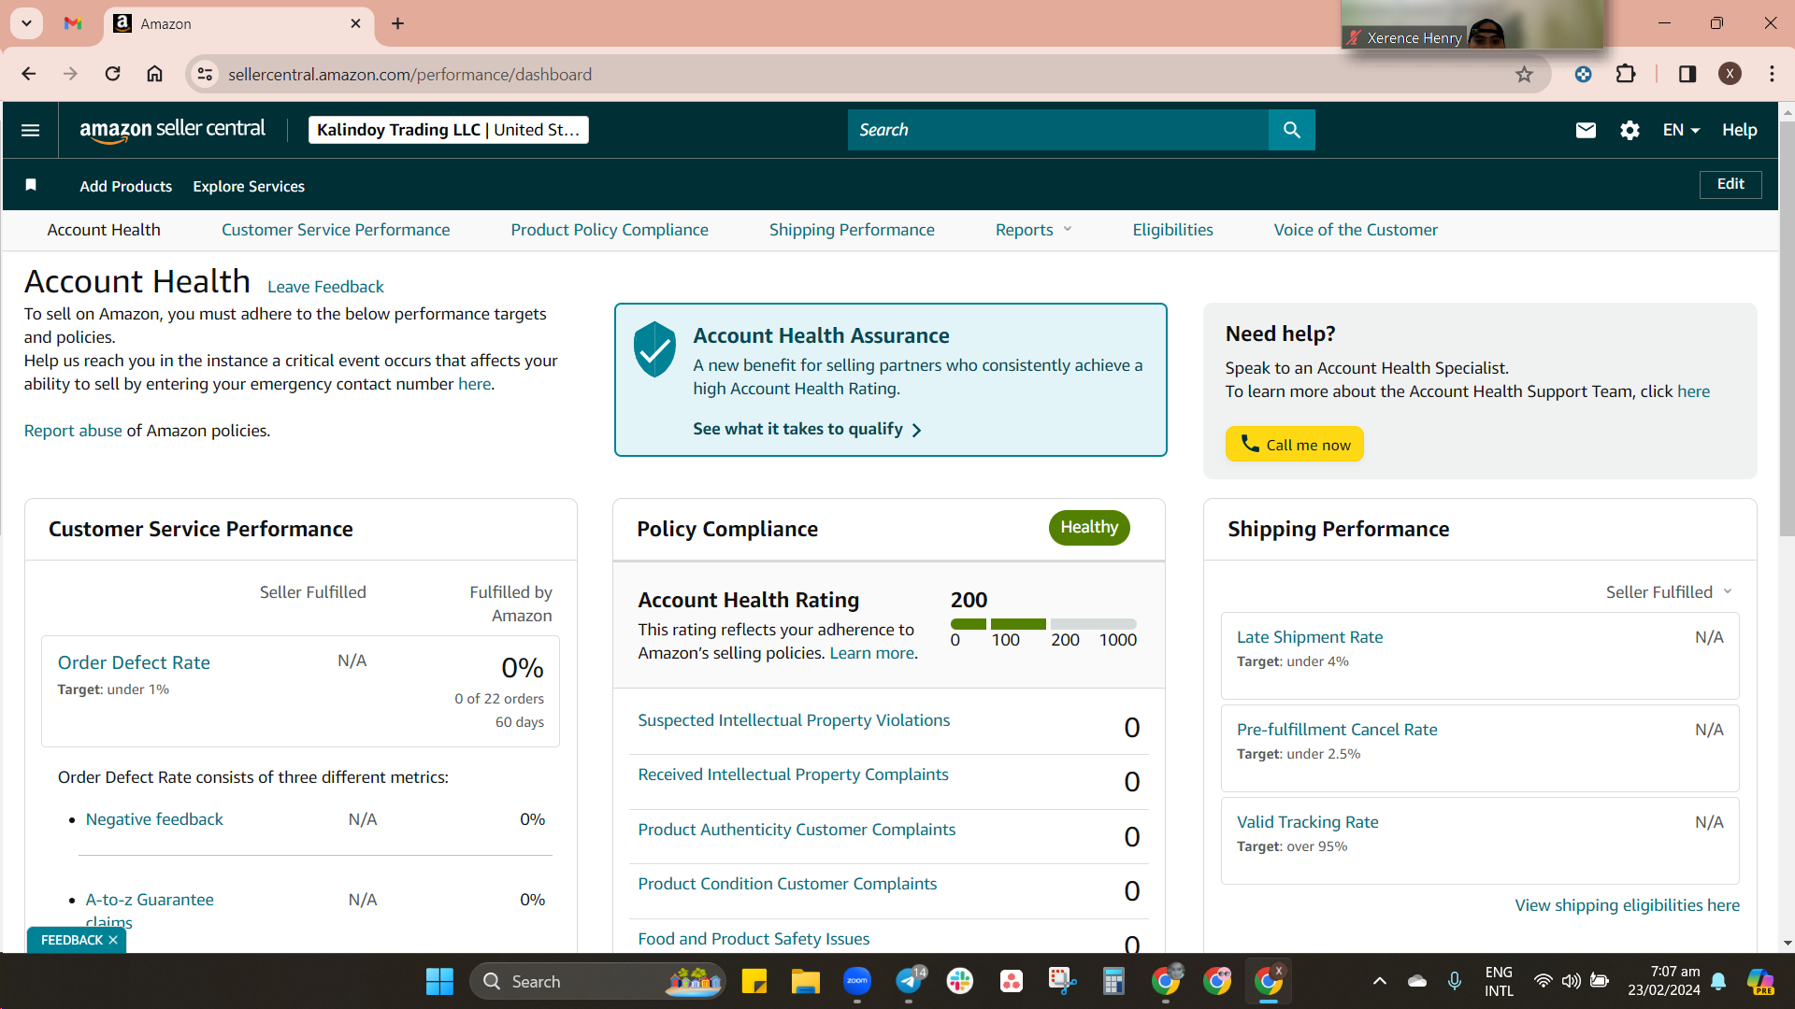Open the Calculator app on taskbar
1795x1009 pixels.
click(1113, 981)
